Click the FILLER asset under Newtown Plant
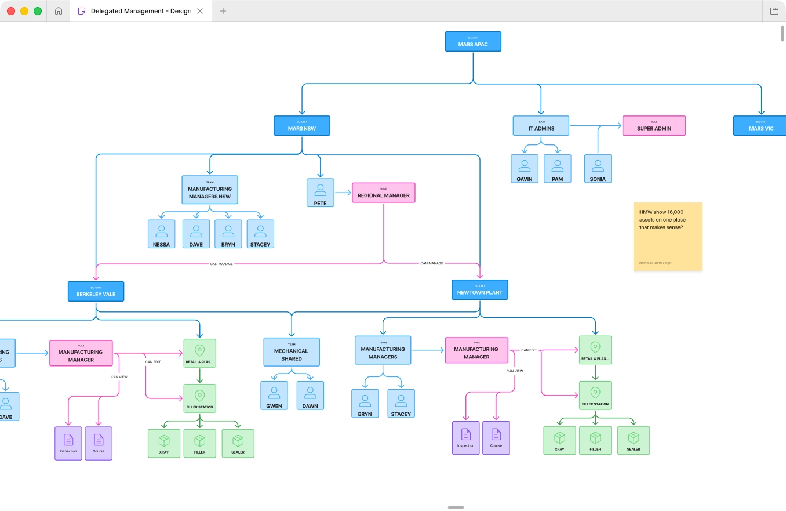The height and width of the screenshot is (511, 786). [x=595, y=440]
